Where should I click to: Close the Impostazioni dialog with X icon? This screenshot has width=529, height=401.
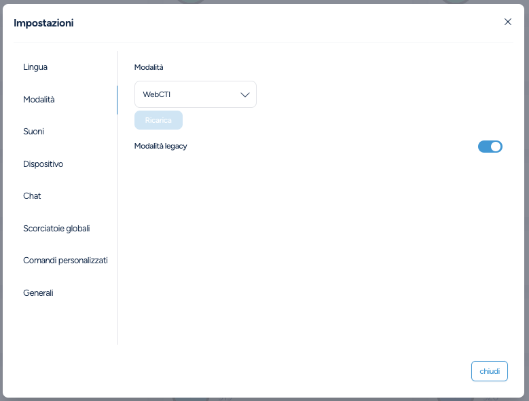click(x=508, y=22)
